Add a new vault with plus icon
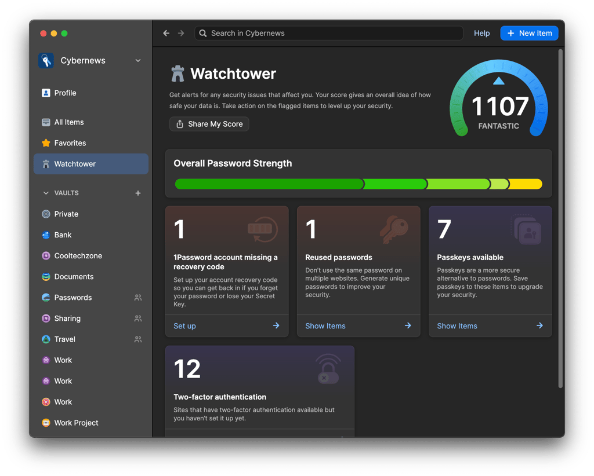 pyautogui.click(x=138, y=193)
